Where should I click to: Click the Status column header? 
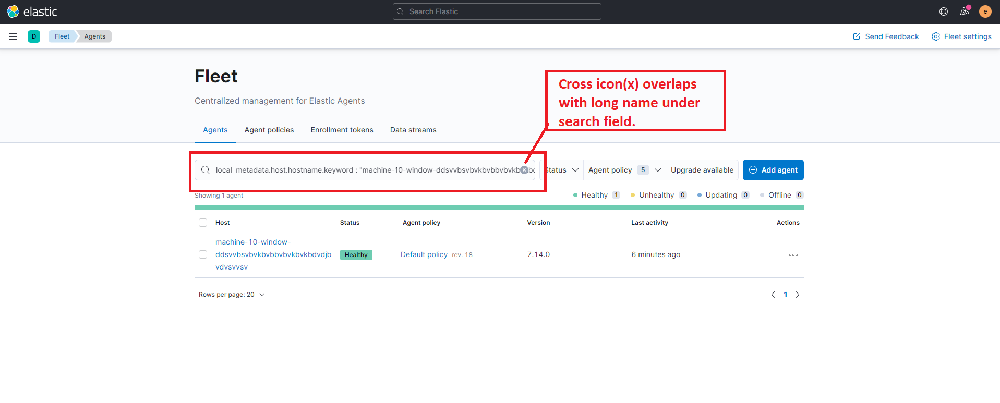click(350, 223)
